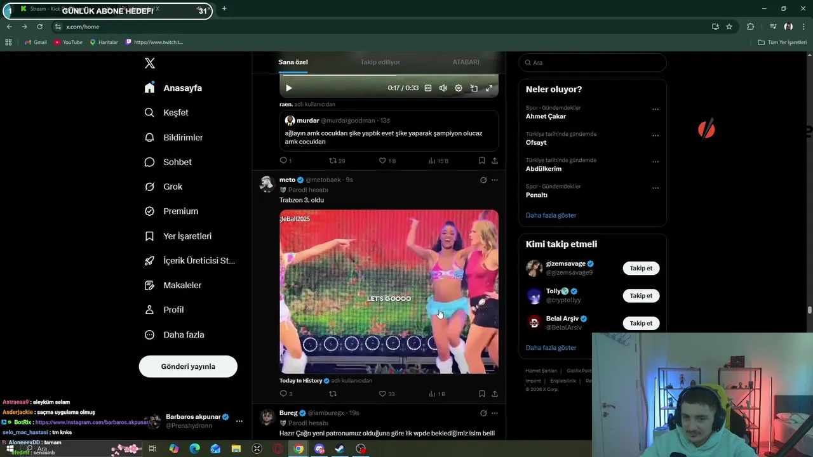Open options for Ofsayt trend

tap(655, 135)
